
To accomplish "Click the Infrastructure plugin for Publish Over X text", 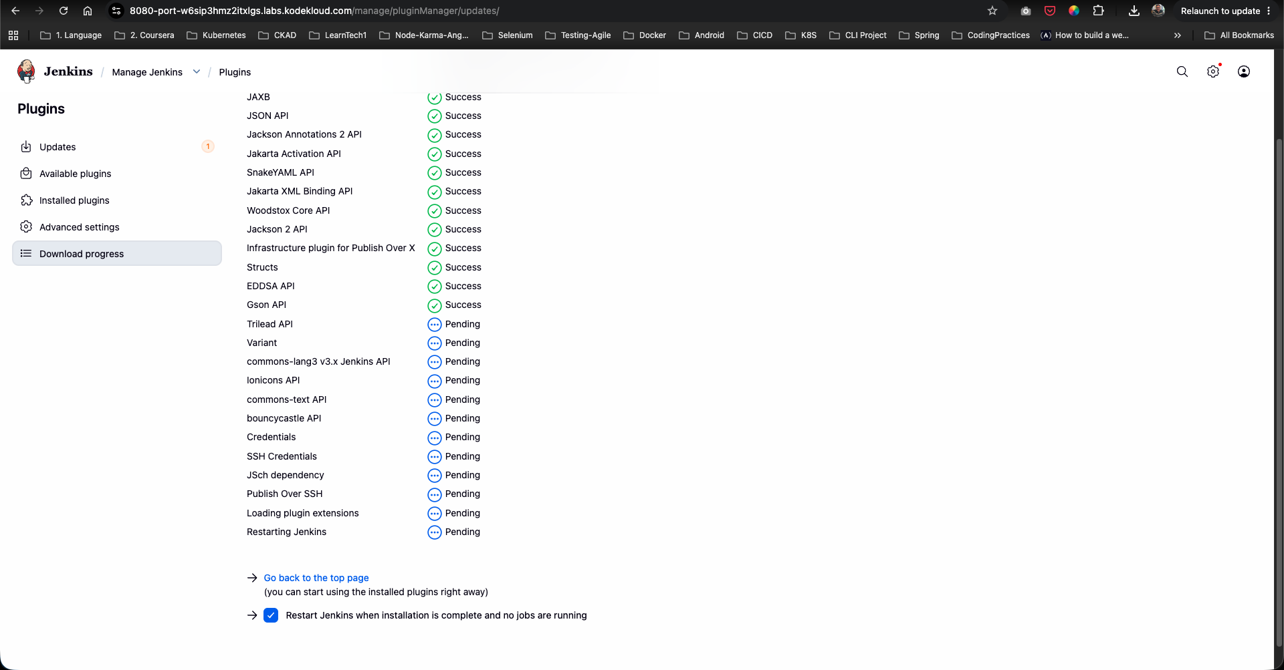I will click(x=331, y=248).
